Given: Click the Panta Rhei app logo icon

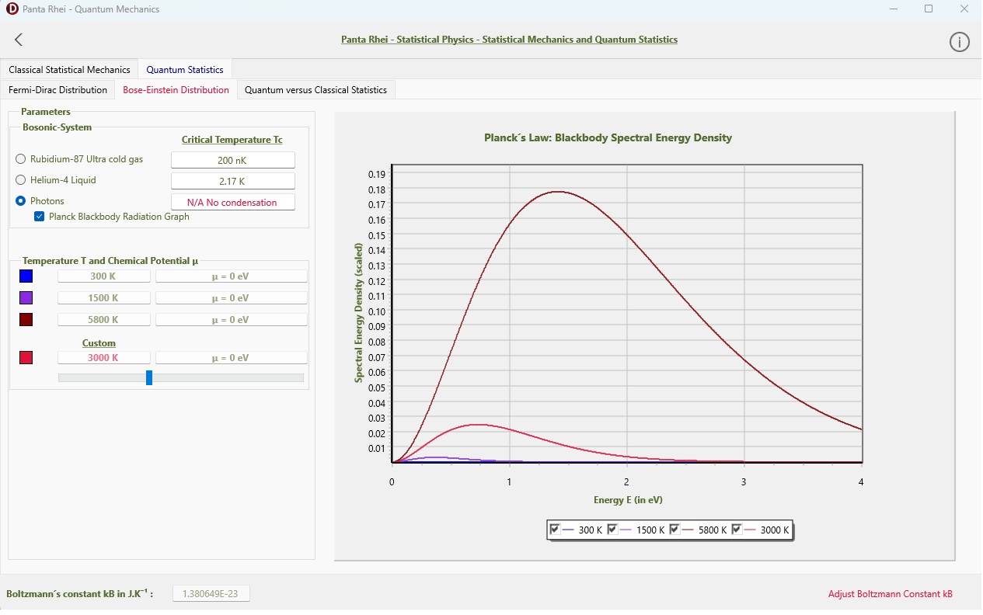Looking at the screenshot, I should (x=12, y=9).
